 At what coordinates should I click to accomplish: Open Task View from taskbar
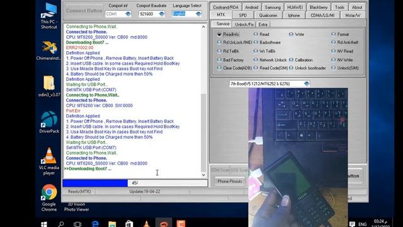click(x=77, y=224)
